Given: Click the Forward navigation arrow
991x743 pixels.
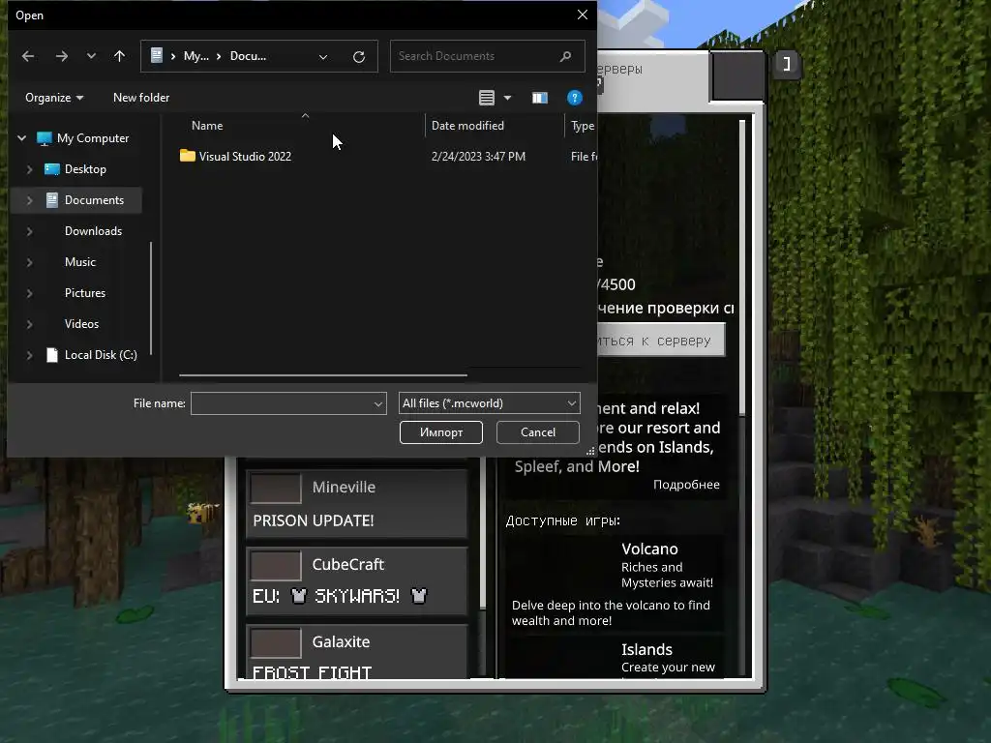Looking at the screenshot, I should click(61, 56).
